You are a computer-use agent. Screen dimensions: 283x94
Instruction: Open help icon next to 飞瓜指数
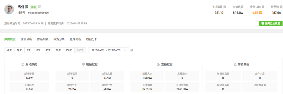(x=225, y=7)
